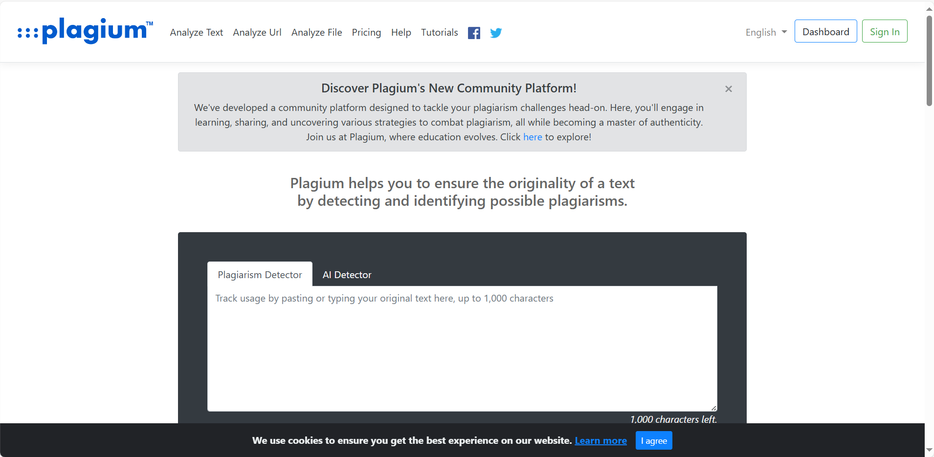Click the Dashboard button
Image resolution: width=934 pixels, height=457 pixels.
pos(826,31)
